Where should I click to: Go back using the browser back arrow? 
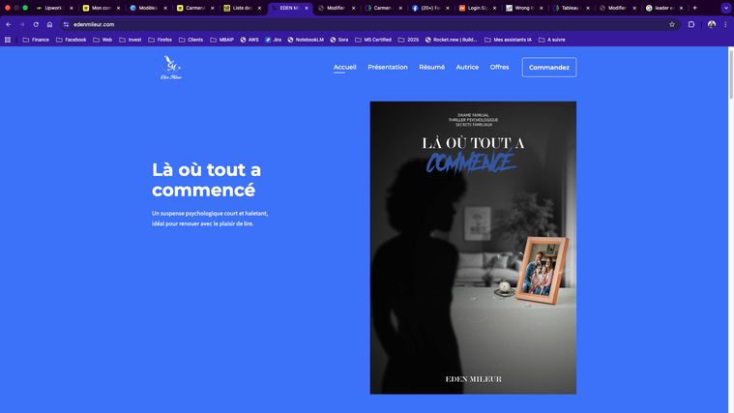9,24
